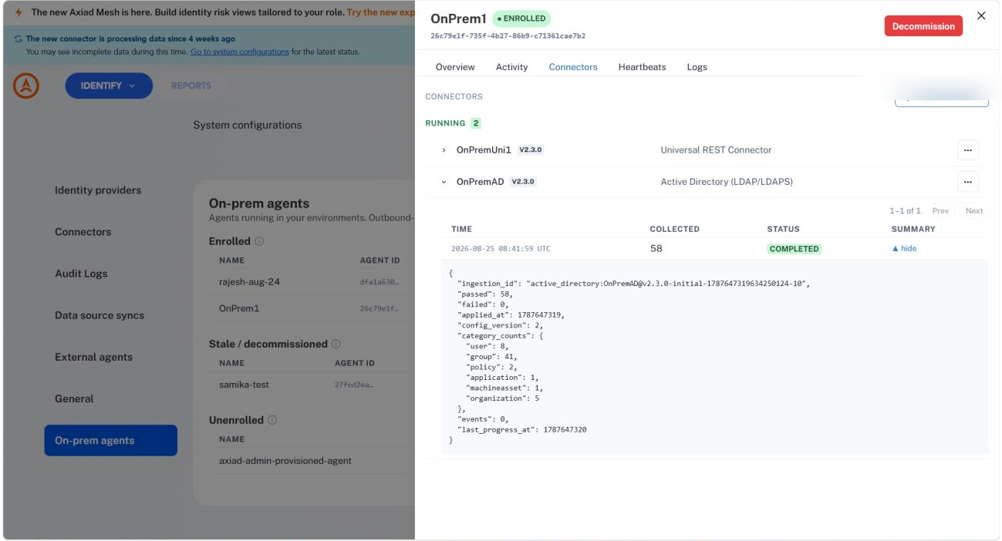This screenshot has height=541, width=1002.
Task: Open the Heartbeats tab
Action: click(642, 67)
